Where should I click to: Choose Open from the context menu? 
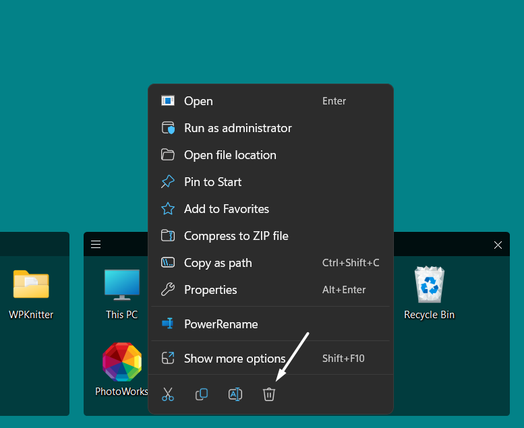tap(198, 101)
